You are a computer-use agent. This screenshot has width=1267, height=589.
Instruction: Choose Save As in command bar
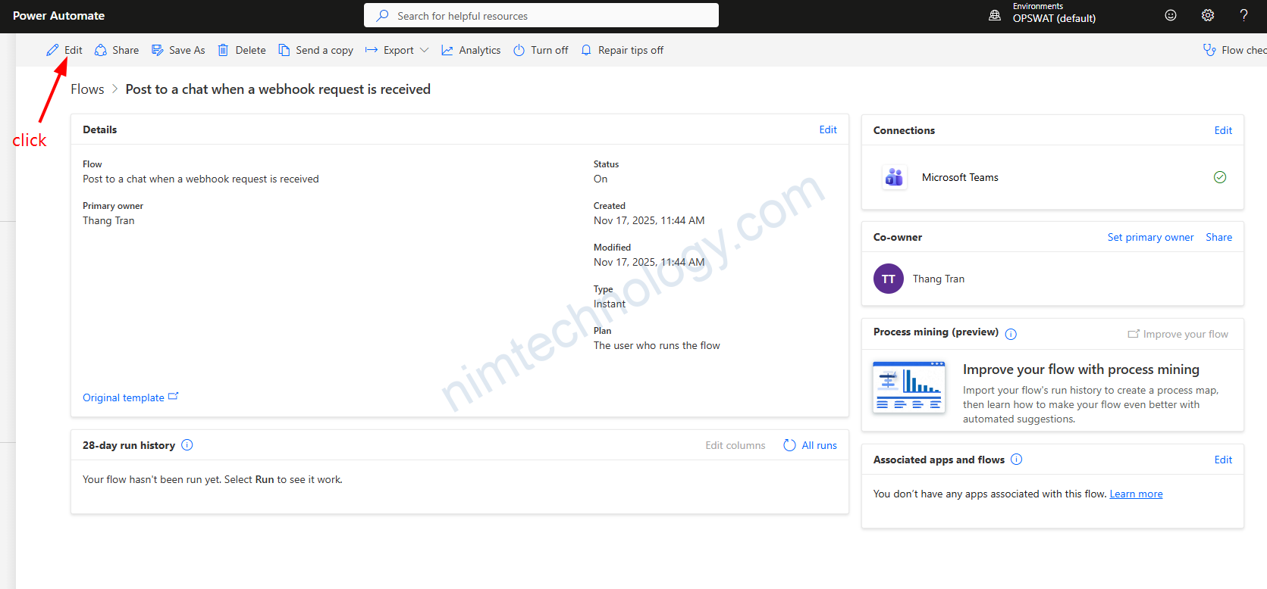click(x=178, y=50)
